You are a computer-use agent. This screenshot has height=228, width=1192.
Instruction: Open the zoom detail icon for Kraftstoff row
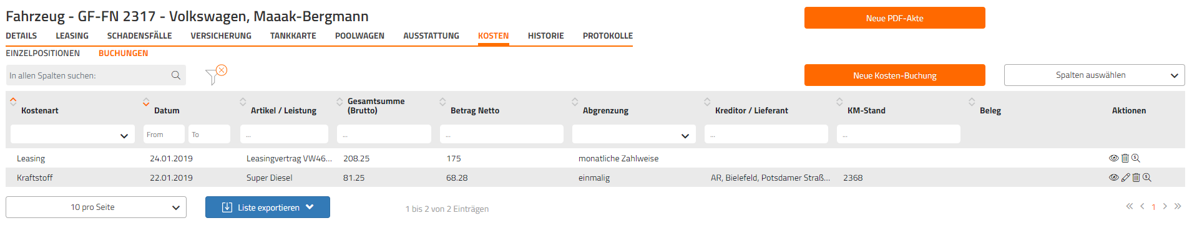[1147, 178]
